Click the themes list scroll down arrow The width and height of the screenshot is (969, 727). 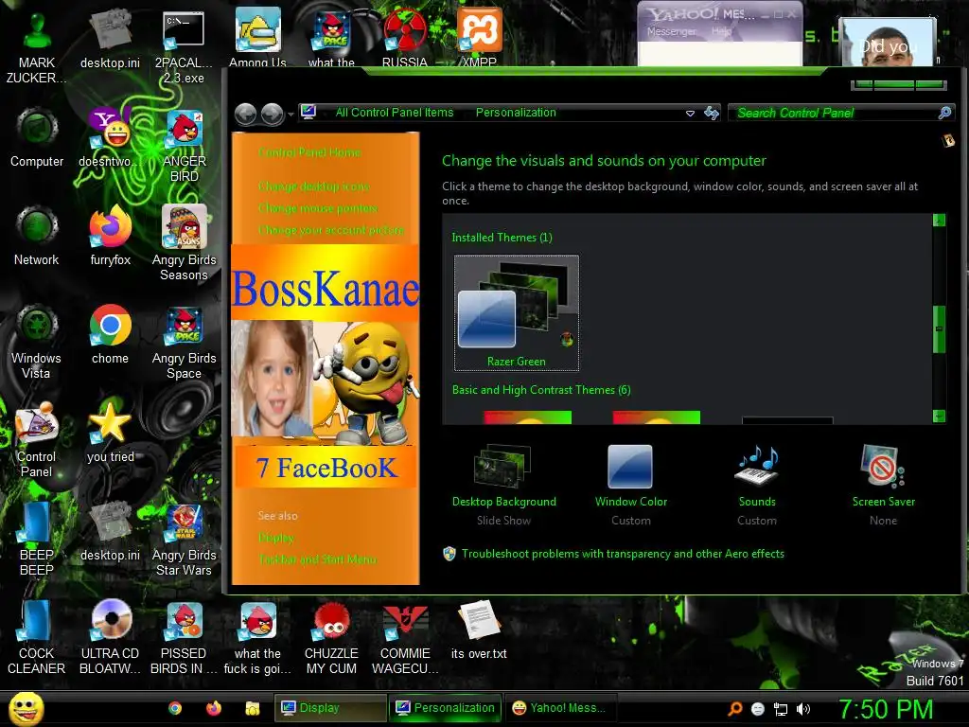940,417
